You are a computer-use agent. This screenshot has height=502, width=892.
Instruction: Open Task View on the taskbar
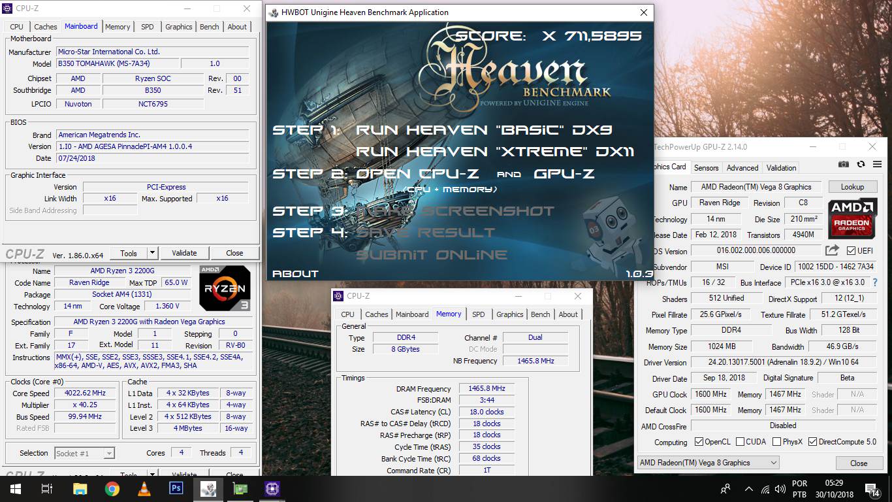tap(47, 488)
